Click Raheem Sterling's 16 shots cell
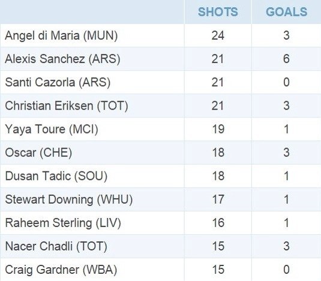 coord(218,223)
